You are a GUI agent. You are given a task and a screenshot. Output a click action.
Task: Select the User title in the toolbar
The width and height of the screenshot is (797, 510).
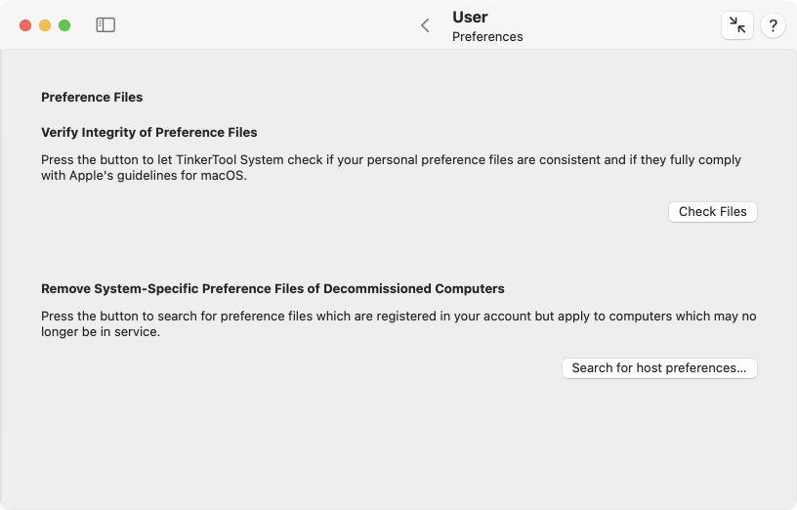tap(470, 17)
